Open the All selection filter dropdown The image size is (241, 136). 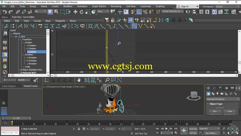click(40, 11)
